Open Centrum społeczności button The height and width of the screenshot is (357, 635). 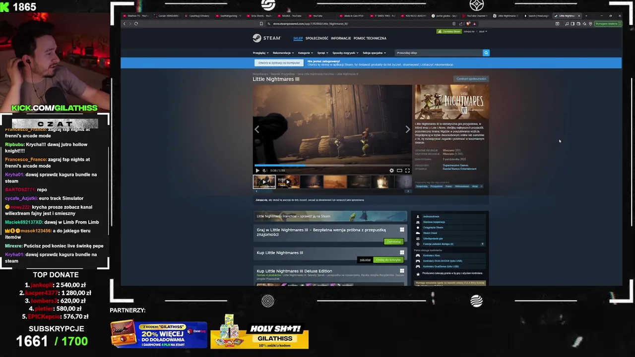pos(471,79)
